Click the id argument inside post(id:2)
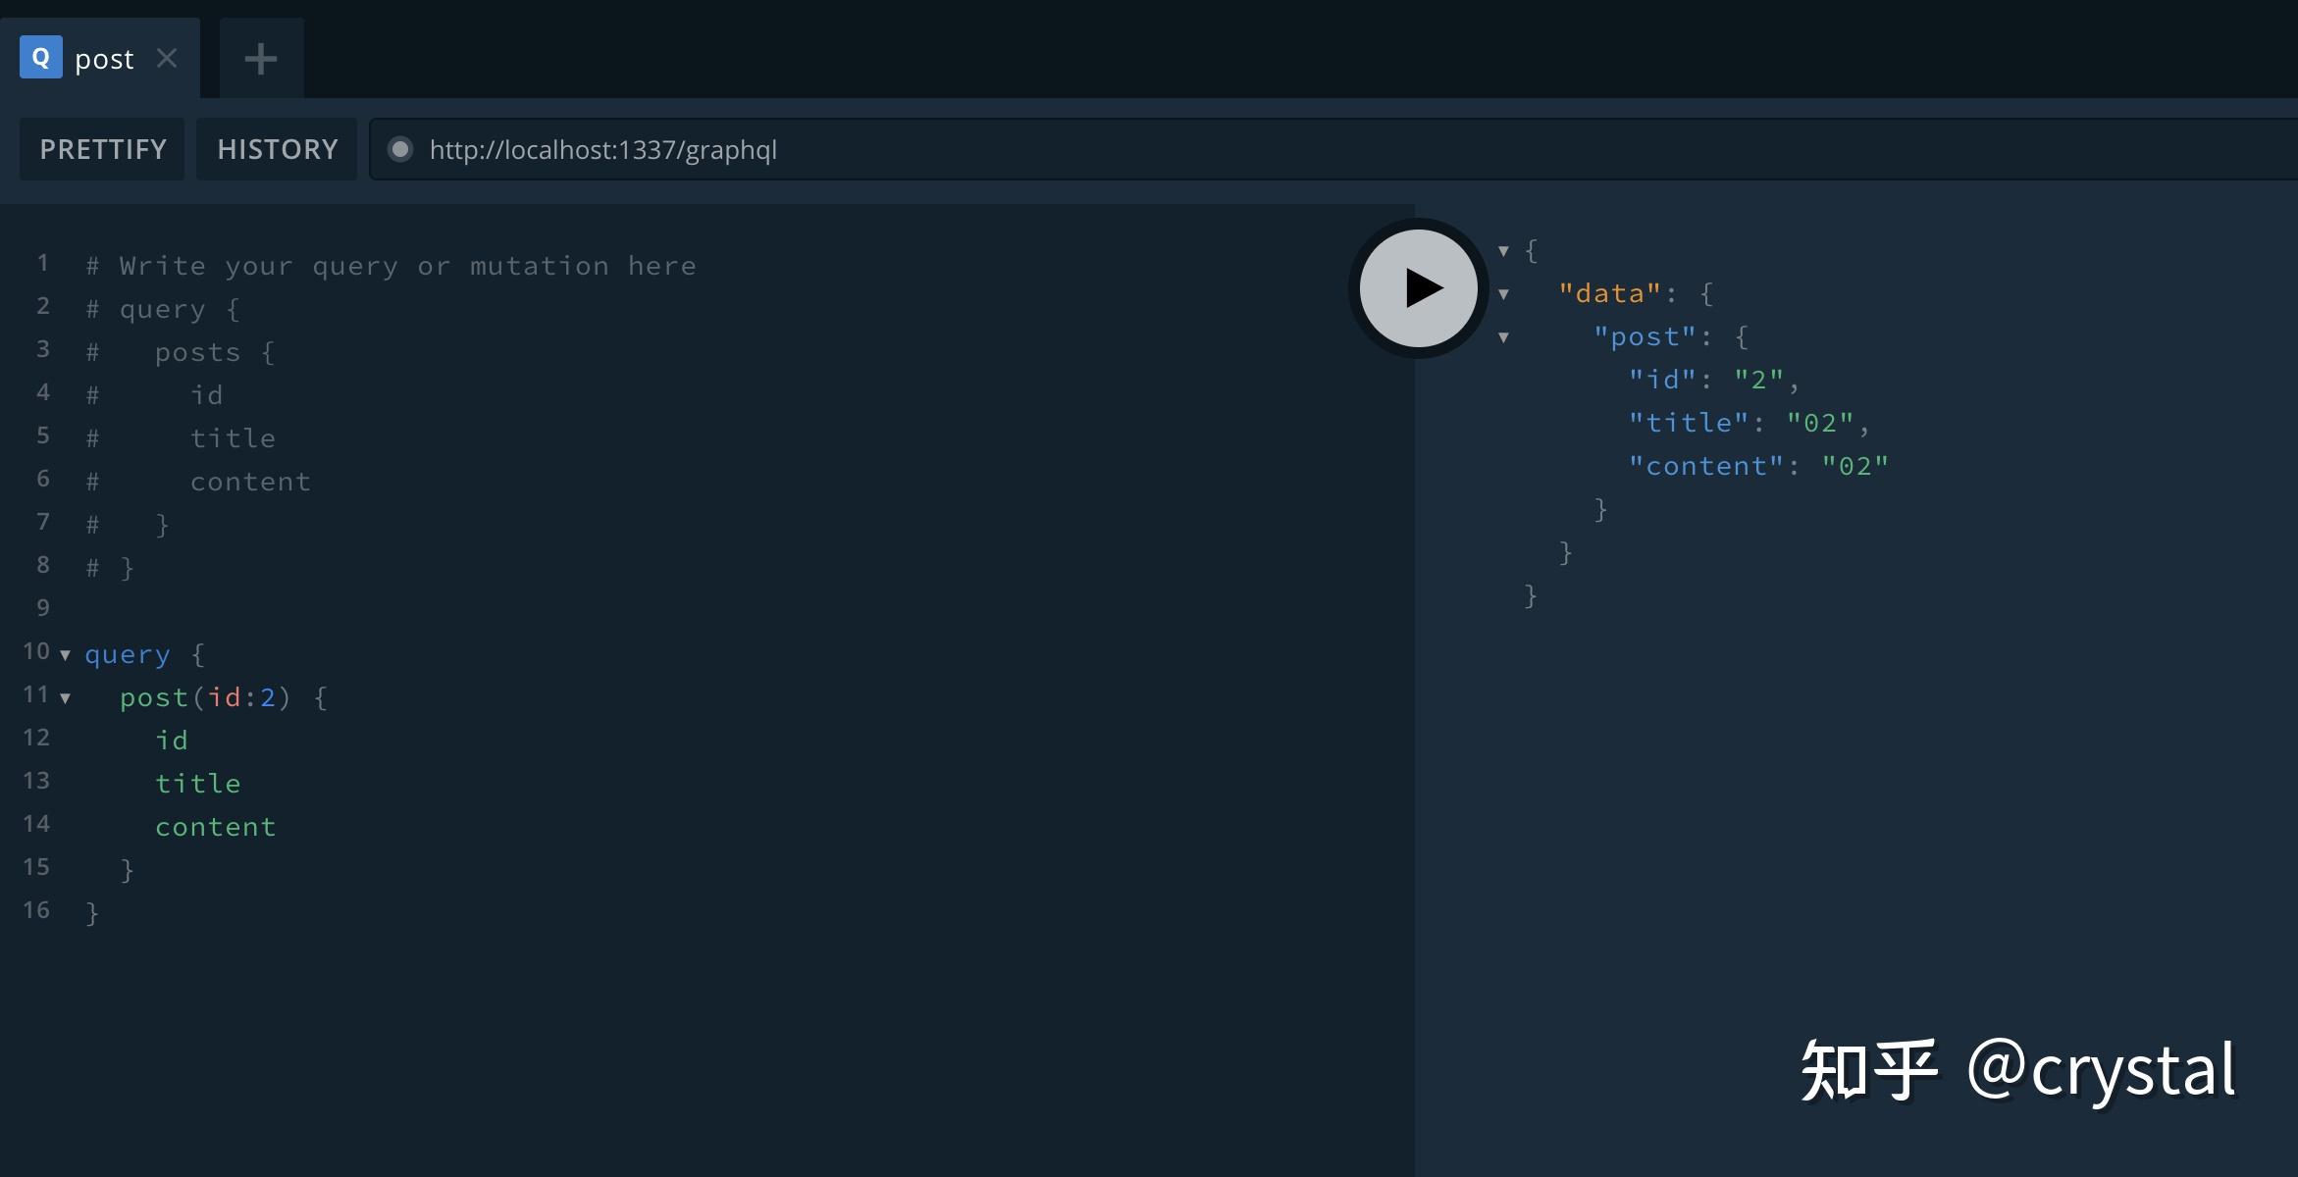The height and width of the screenshot is (1177, 2298). click(x=225, y=697)
